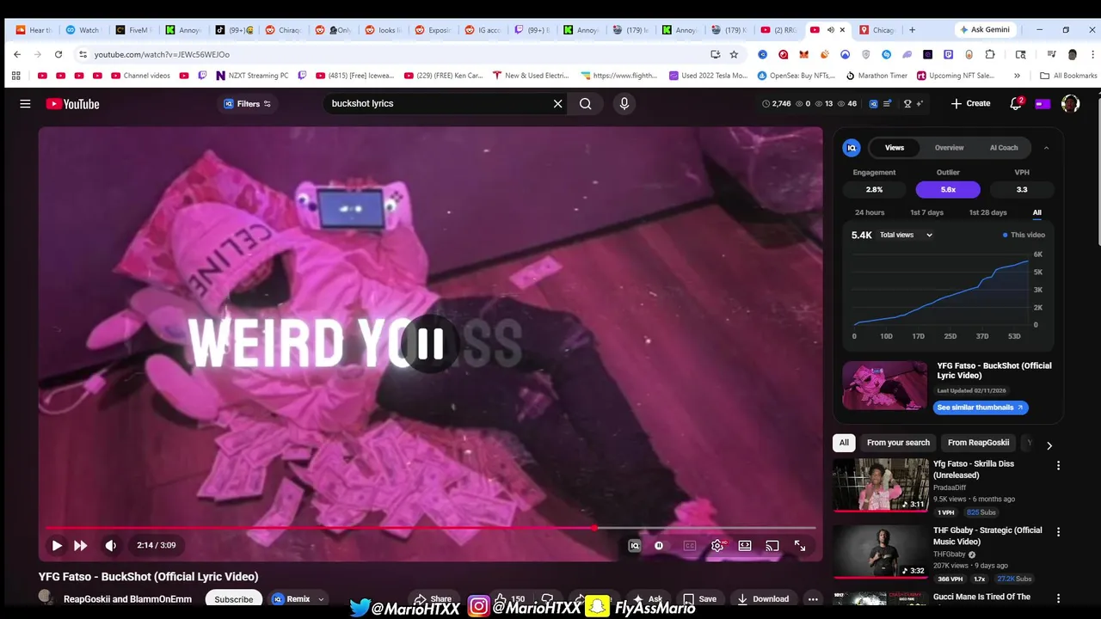The width and height of the screenshot is (1101, 619).
Task: Open the YouTube hamburger guide menu
Action: click(x=25, y=104)
